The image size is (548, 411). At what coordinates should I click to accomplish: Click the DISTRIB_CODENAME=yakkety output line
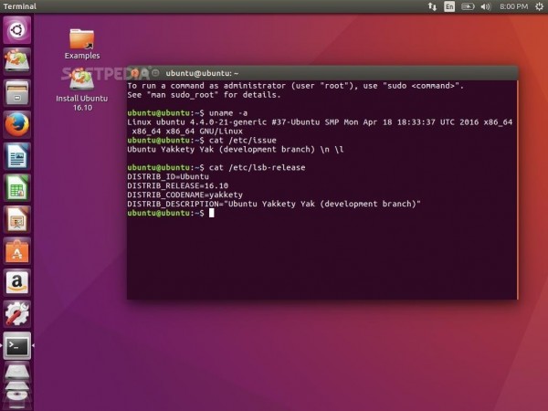click(184, 195)
